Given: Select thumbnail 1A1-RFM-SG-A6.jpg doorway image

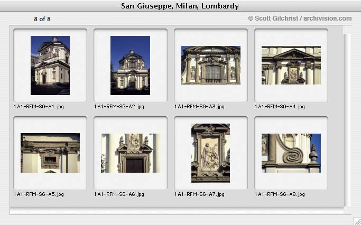Looking at the screenshot, I should point(131,153).
